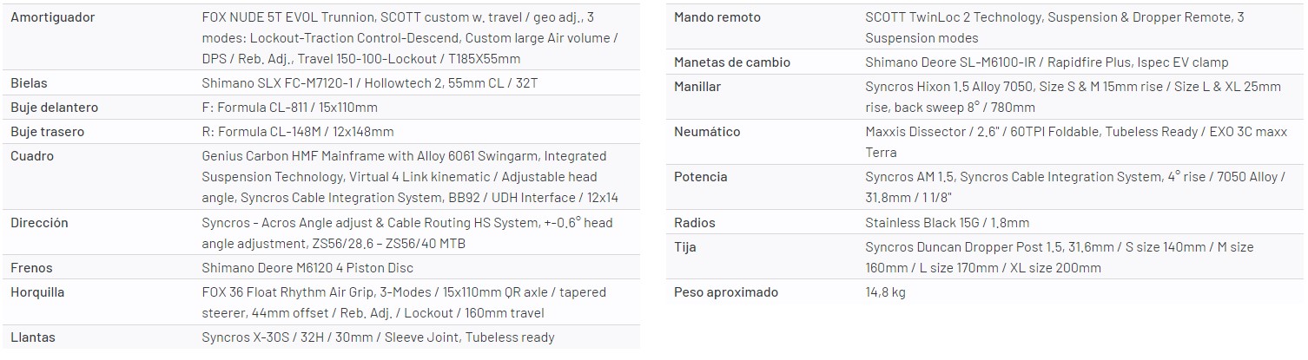Click the Amortiguador row label

(x=52, y=17)
